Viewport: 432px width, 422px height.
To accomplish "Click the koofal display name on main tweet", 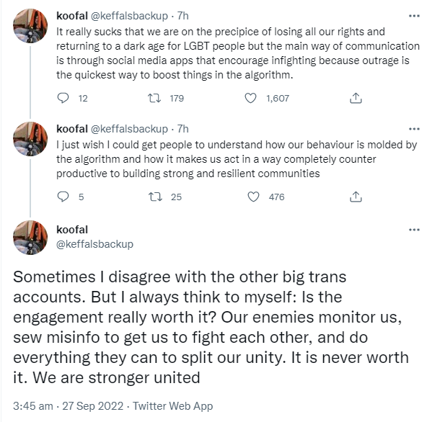I will coord(72,230).
